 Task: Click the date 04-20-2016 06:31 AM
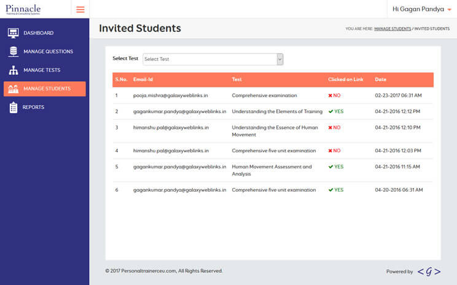[x=399, y=190]
